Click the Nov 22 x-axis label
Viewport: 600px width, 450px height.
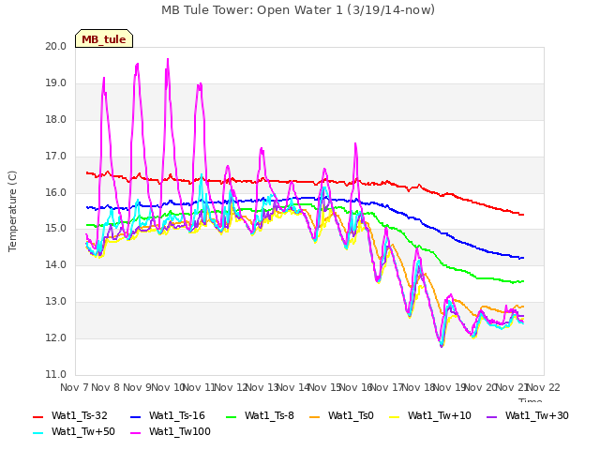(544, 387)
